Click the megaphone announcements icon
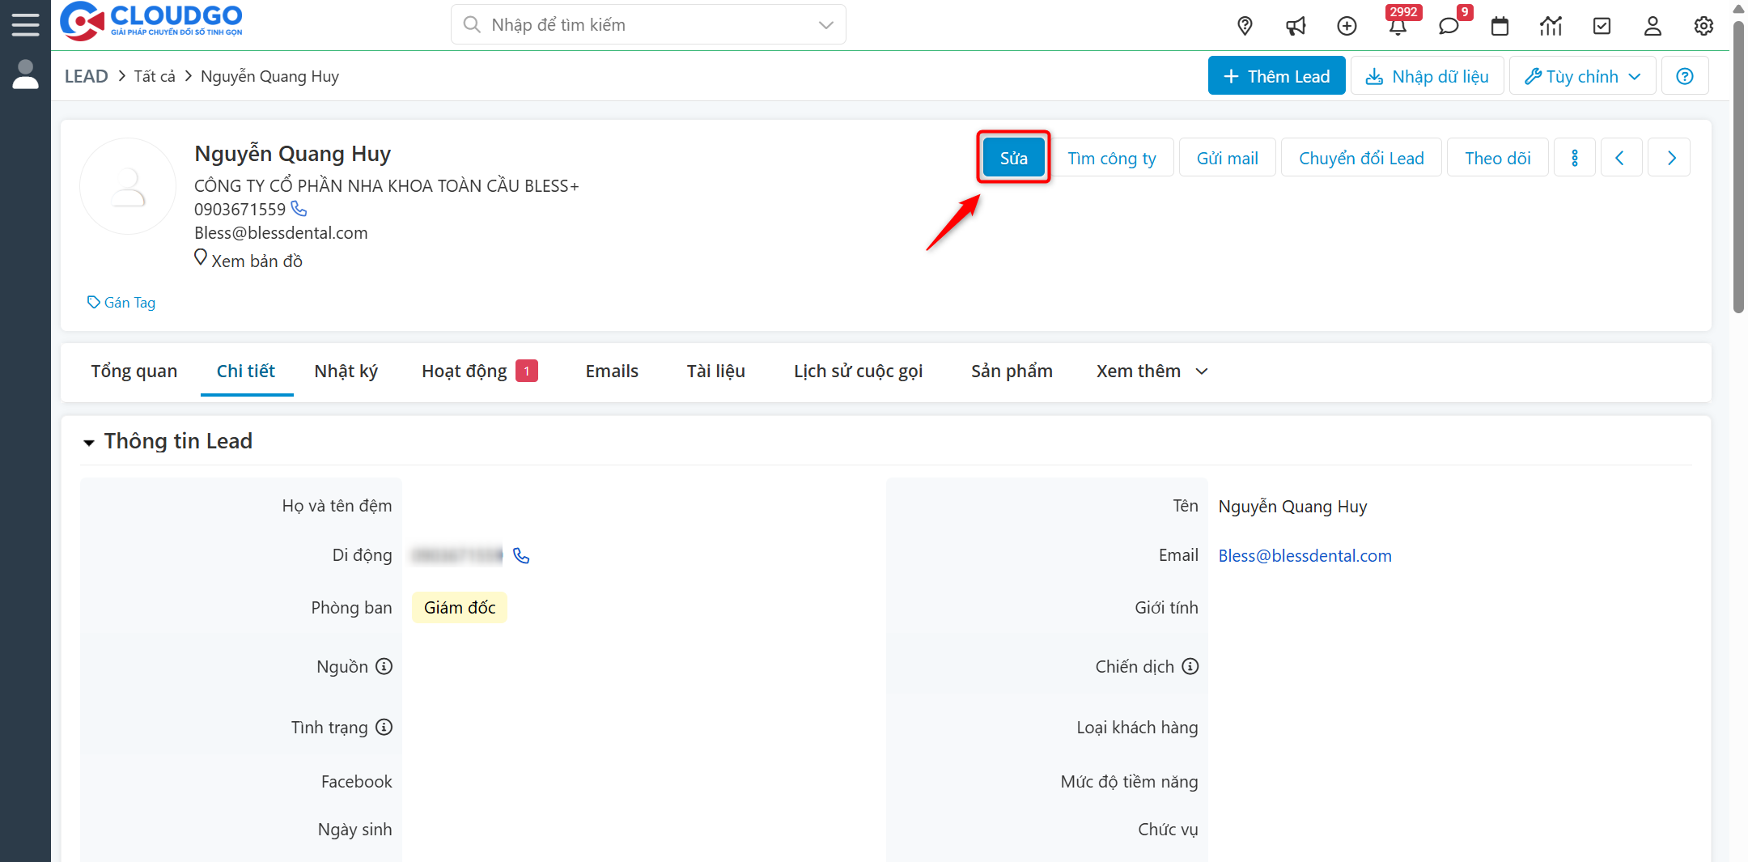 1296,25
